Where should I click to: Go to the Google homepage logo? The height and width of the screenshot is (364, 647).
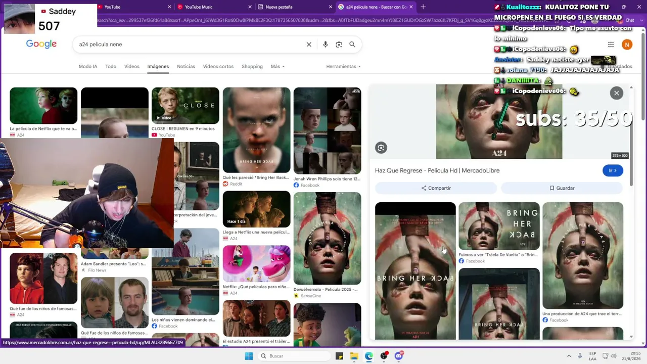[41, 44]
